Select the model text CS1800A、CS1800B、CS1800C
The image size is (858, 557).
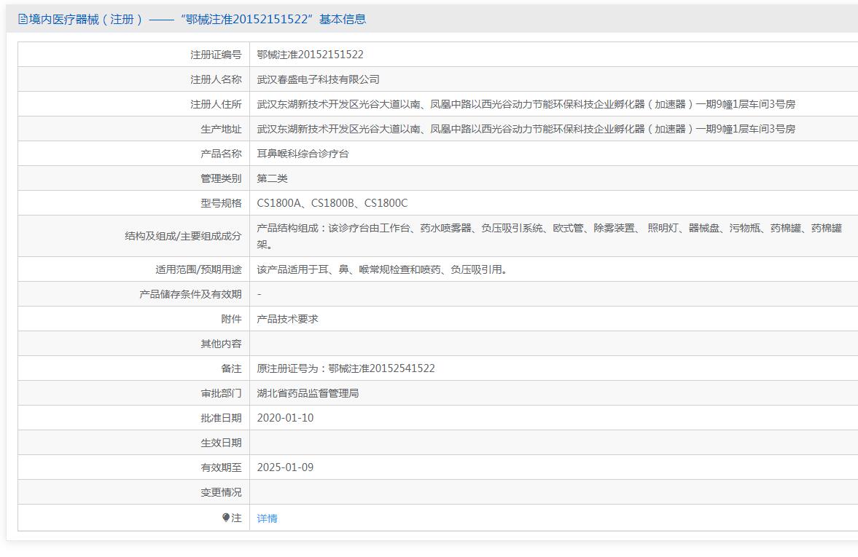coord(332,203)
